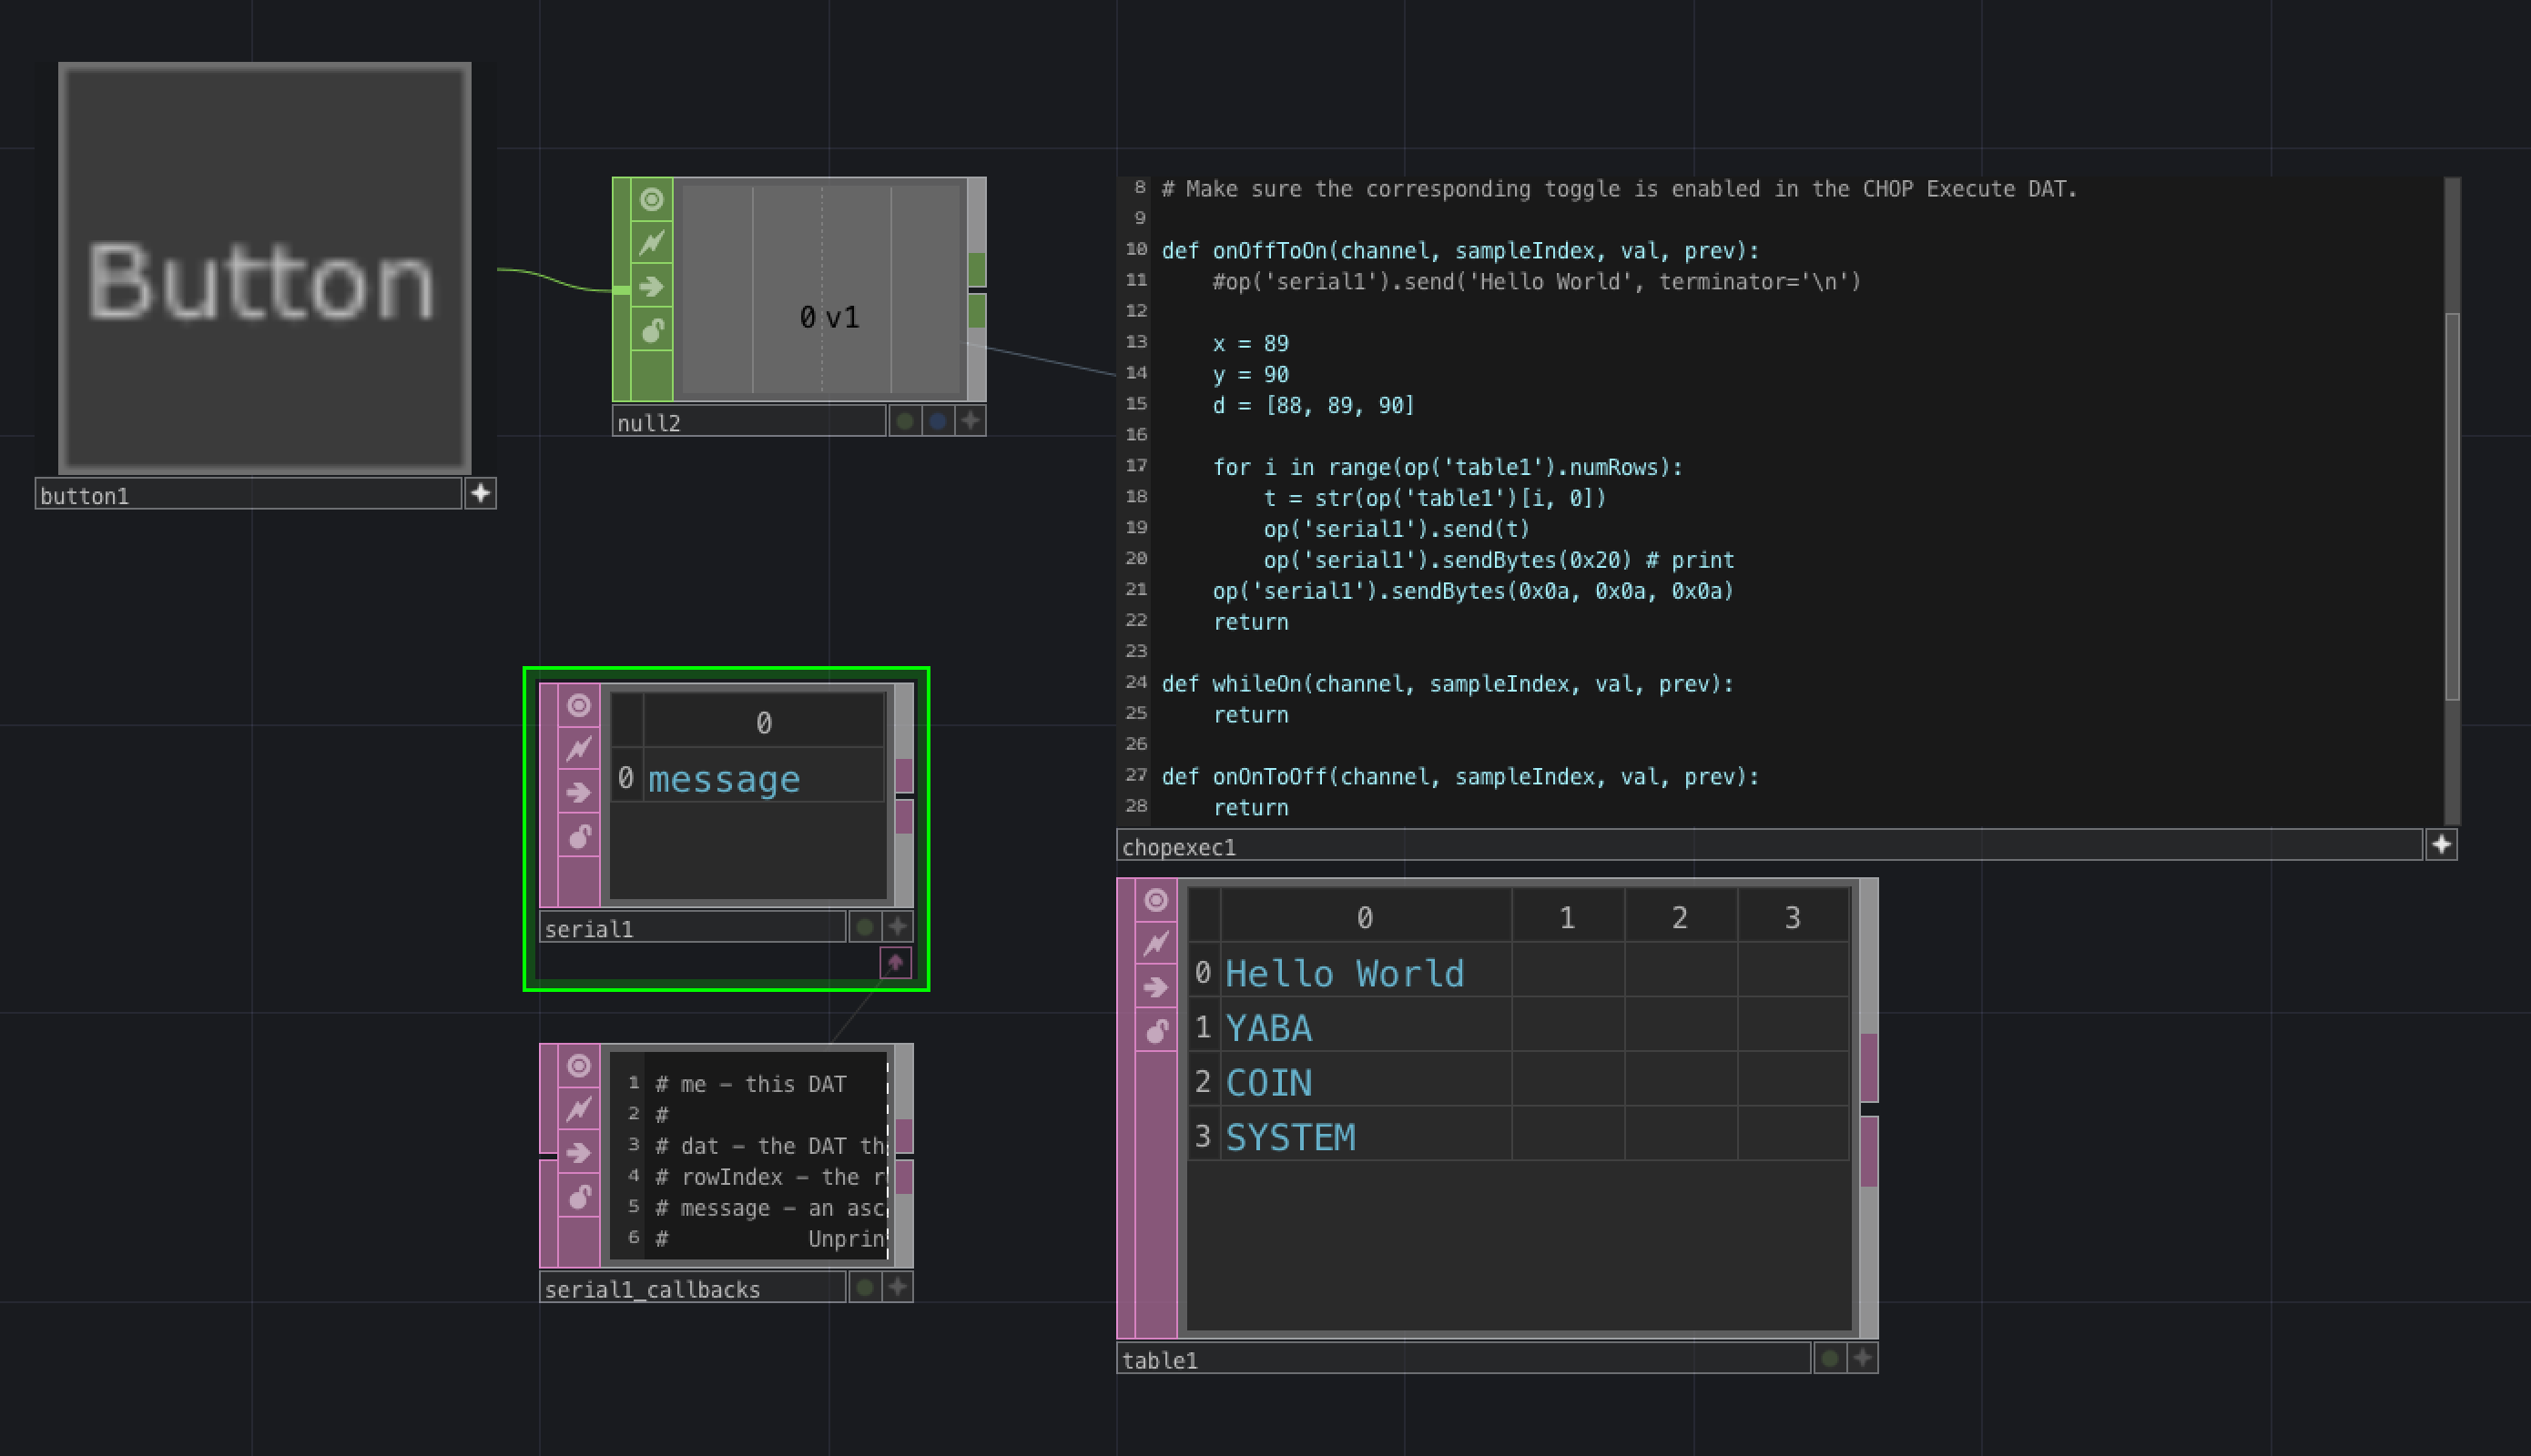Click the bypass arrow flag on null2

(651, 288)
